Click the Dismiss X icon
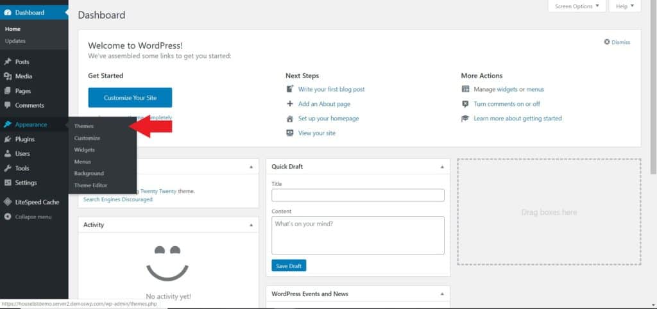The height and width of the screenshot is (309, 657). click(x=607, y=42)
